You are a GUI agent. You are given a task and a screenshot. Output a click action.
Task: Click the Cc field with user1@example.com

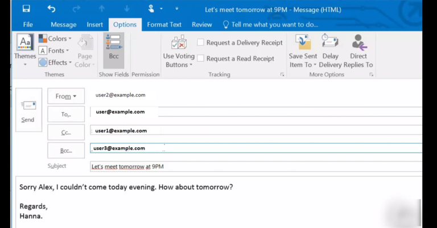pyautogui.click(x=256, y=130)
